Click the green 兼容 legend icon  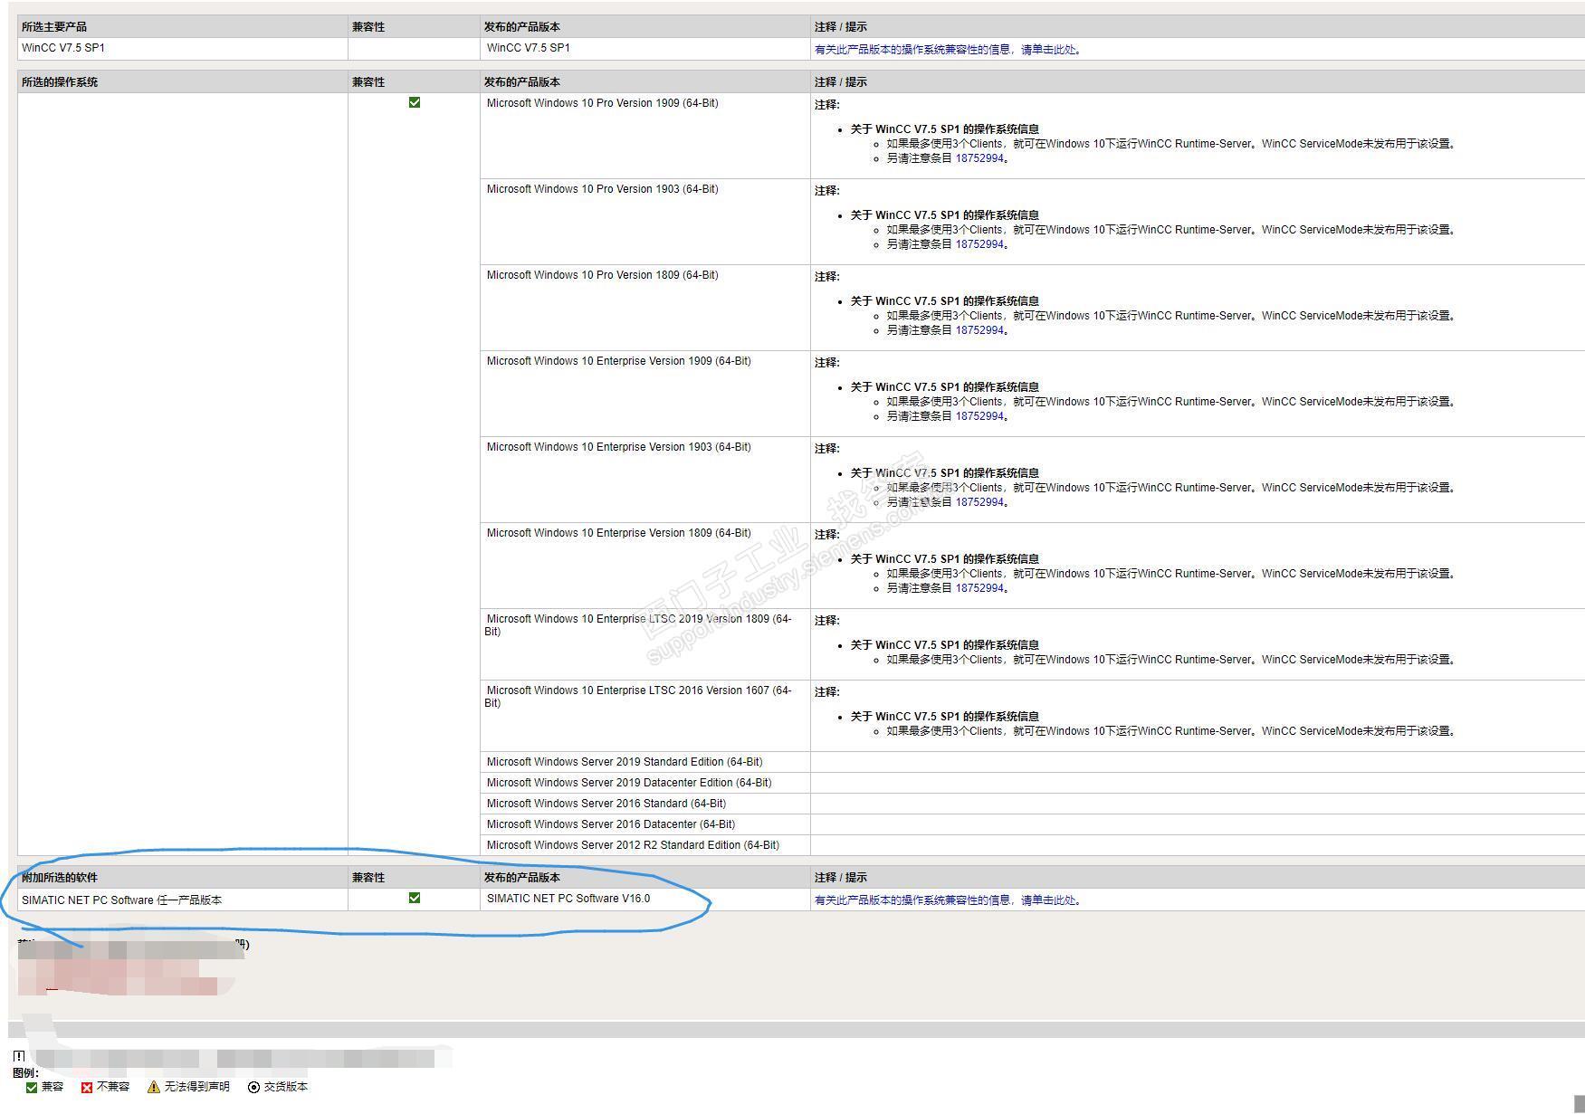(x=32, y=1087)
